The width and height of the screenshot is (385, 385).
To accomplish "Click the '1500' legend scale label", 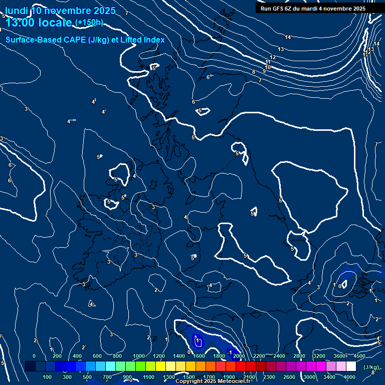I will pos(189,377).
